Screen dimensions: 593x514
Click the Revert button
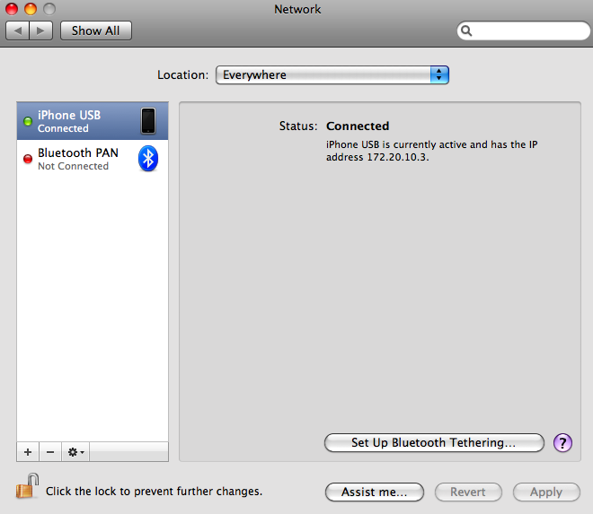(468, 492)
